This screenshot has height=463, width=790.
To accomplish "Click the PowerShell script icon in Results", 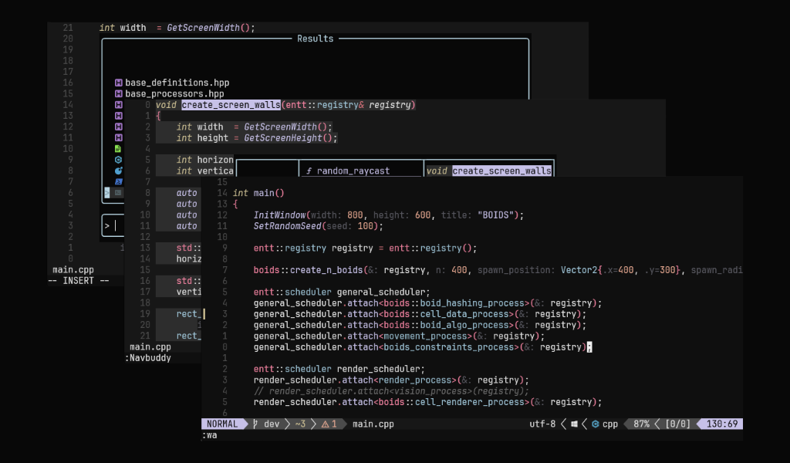I will pos(118,181).
